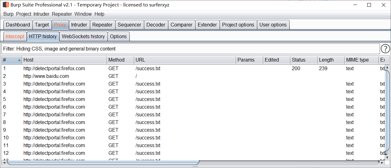Viewport: 391px width, 168px height.
Task: Sort by the URL column header
Action: coord(185,60)
